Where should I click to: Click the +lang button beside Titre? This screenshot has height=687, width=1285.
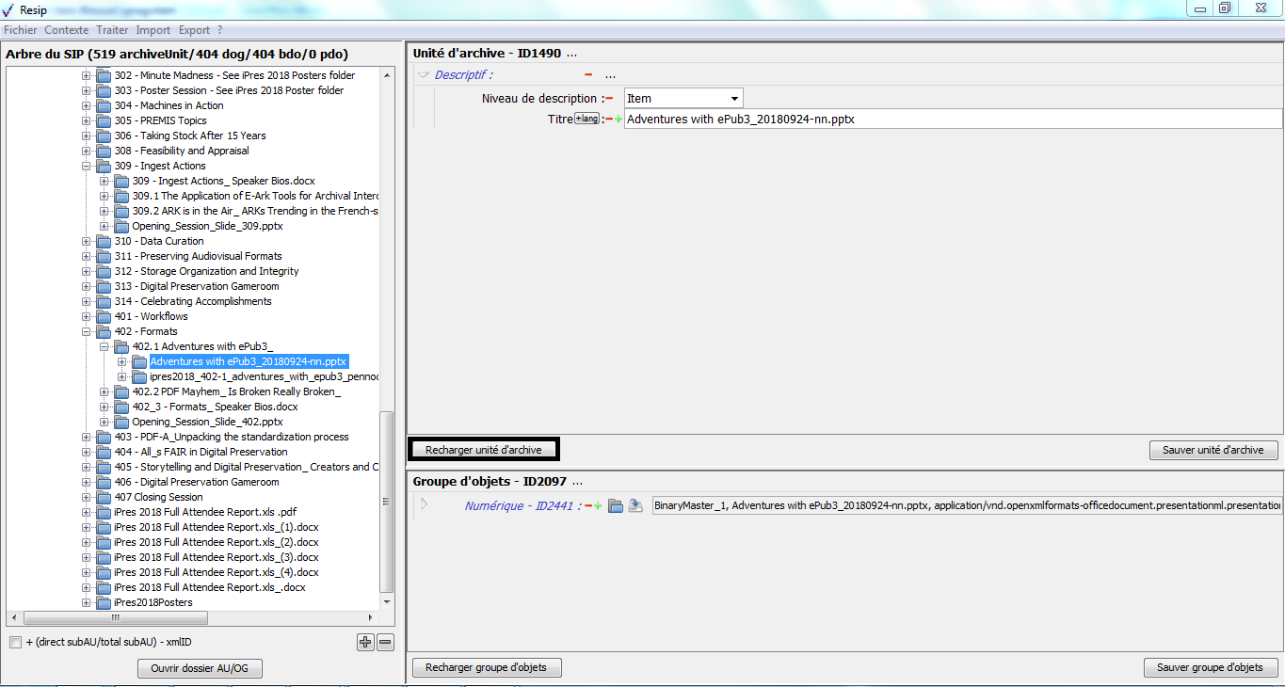(586, 119)
